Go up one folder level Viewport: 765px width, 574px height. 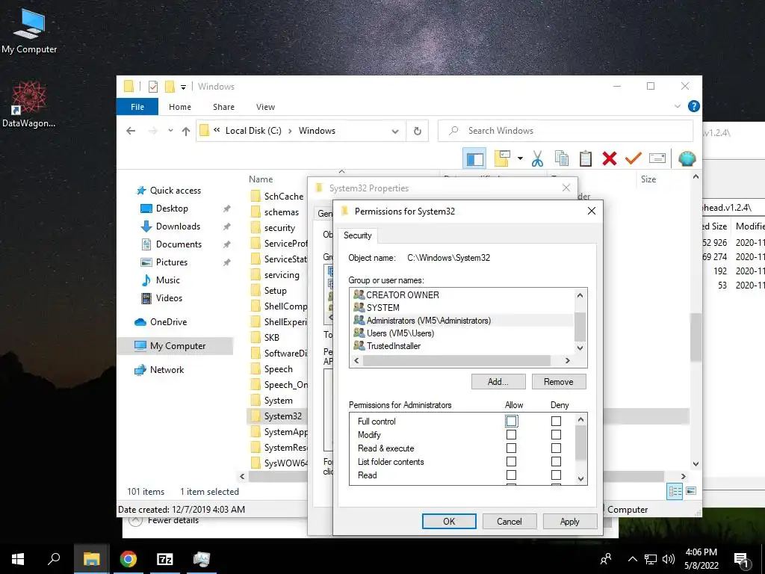click(x=186, y=131)
